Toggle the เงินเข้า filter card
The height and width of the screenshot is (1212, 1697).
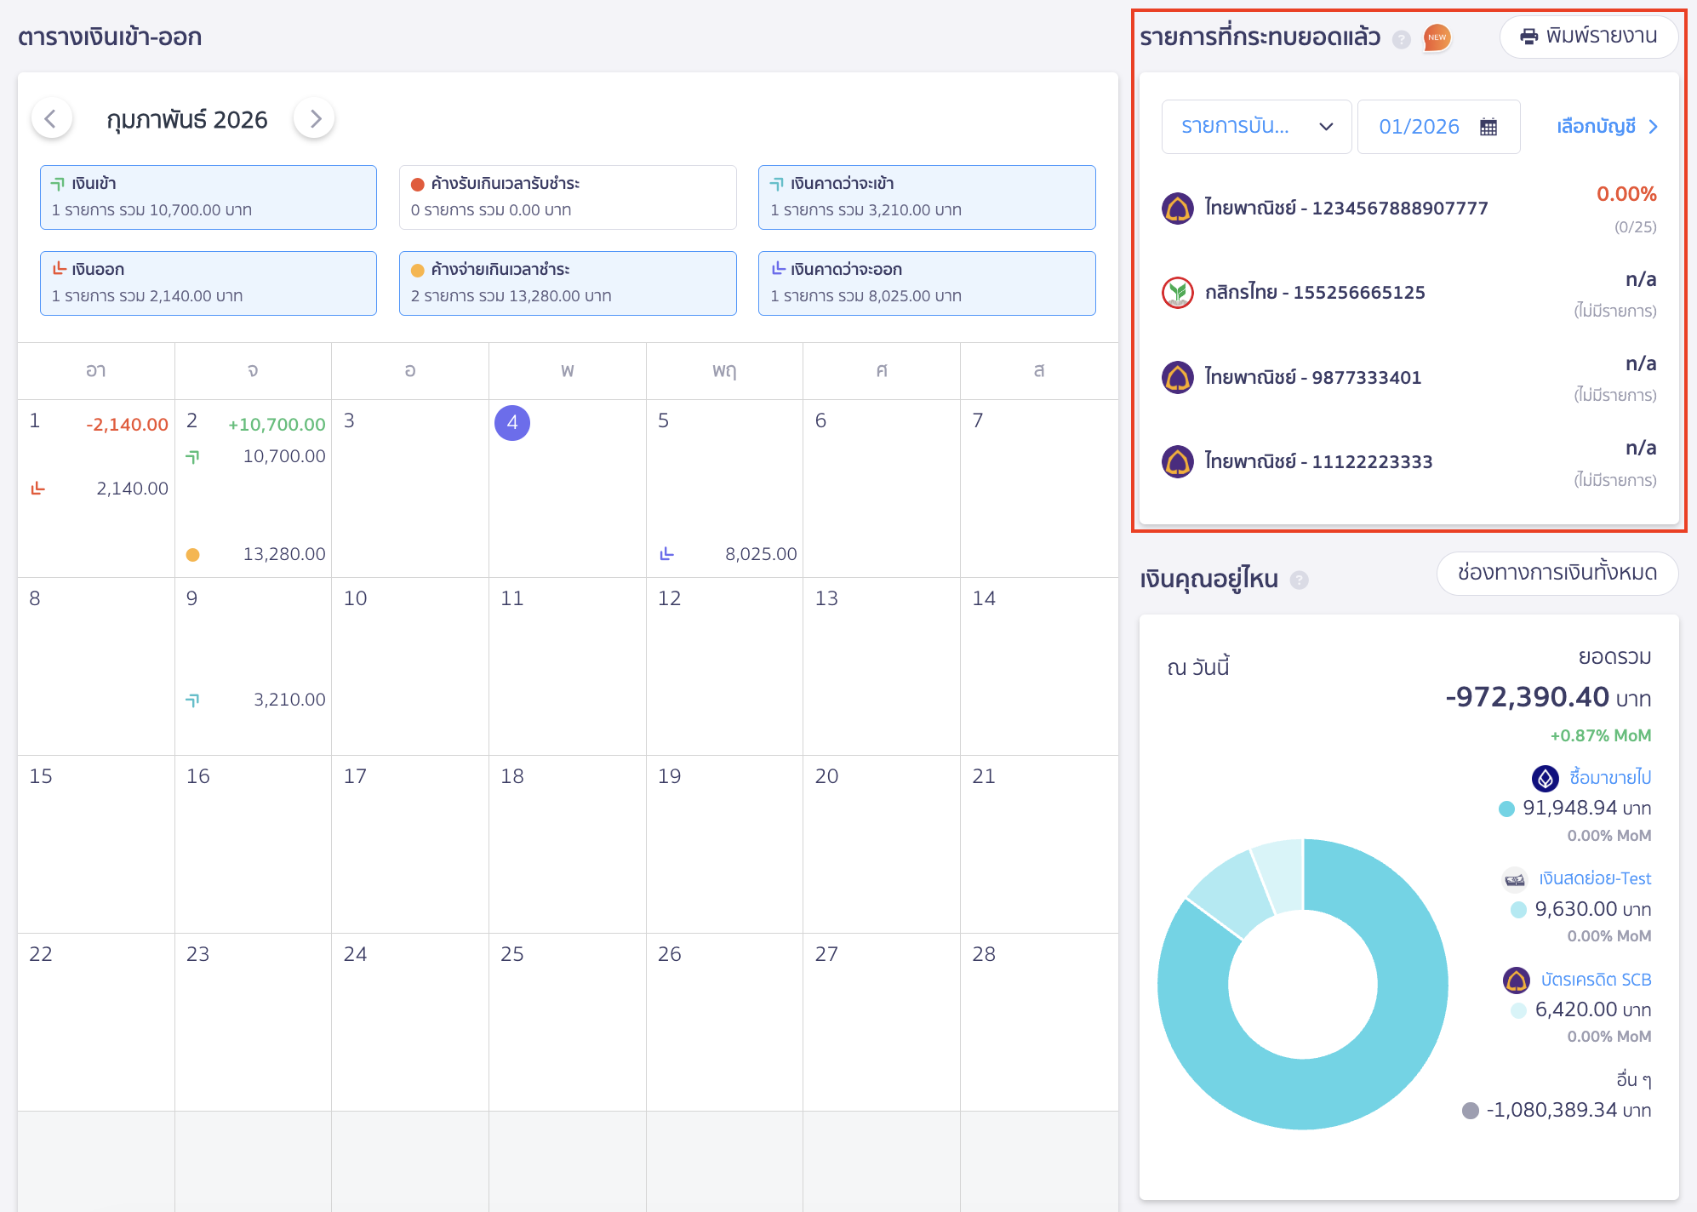[x=208, y=197]
